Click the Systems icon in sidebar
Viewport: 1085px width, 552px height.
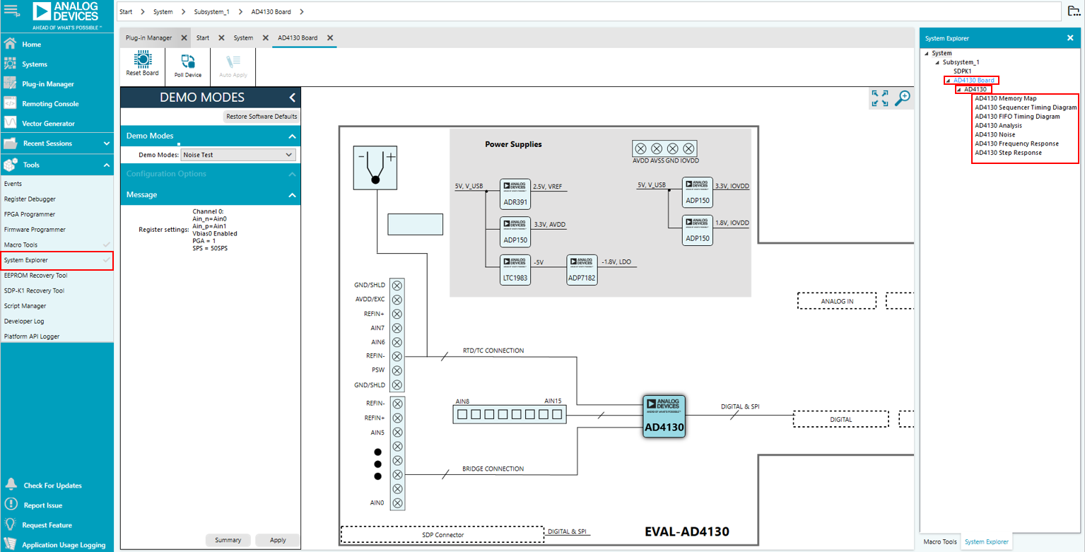click(11, 64)
